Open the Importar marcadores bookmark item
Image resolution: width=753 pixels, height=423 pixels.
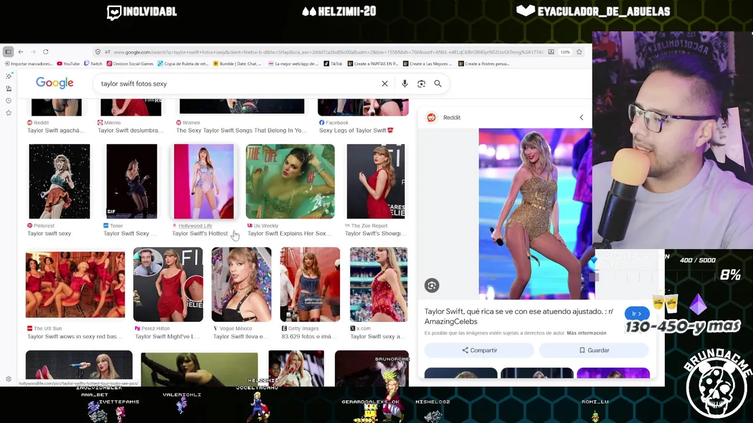(x=29, y=63)
